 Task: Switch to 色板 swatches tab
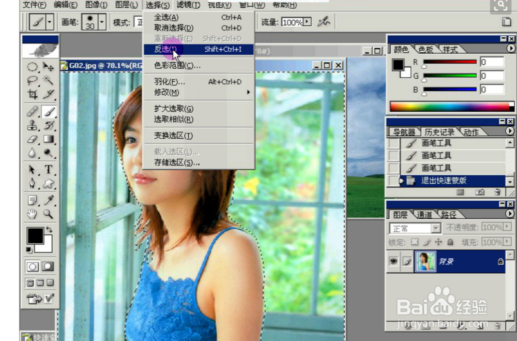click(x=425, y=50)
